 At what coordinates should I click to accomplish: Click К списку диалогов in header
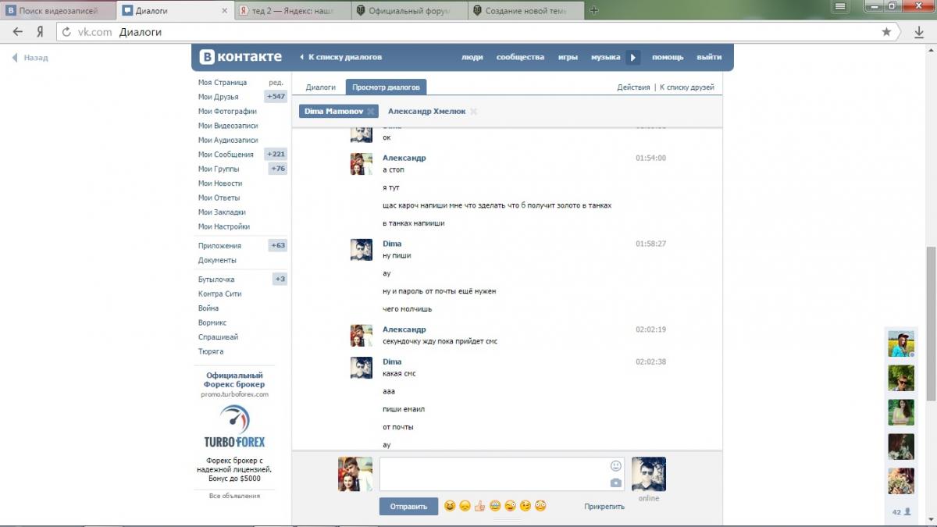[x=340, y=57]
